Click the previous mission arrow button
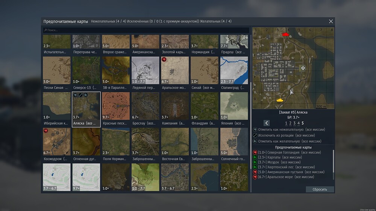The height and width of the screenshot is (211, 376). 267,123
